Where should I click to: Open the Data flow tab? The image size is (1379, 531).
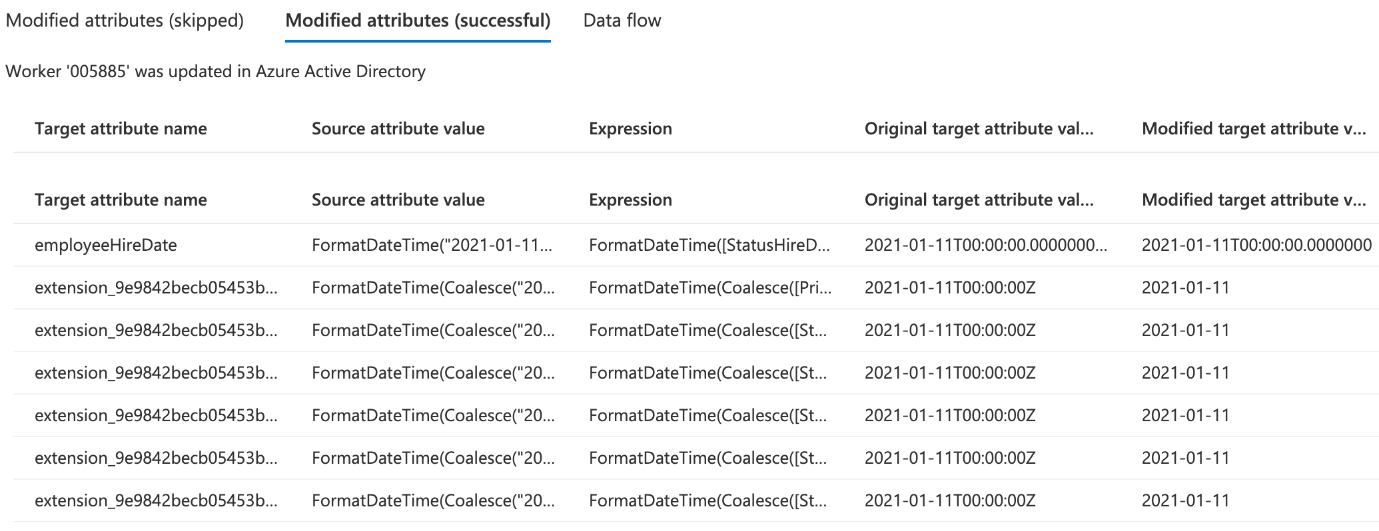pos(622,21)
